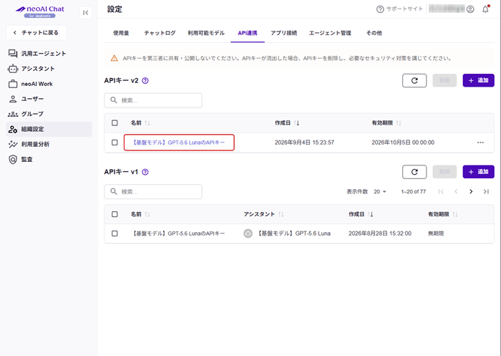This screenshot has width=501, height=356.
Task: Collapse the sidebar with the arrow icon
Action: click(x=85, y=13)
